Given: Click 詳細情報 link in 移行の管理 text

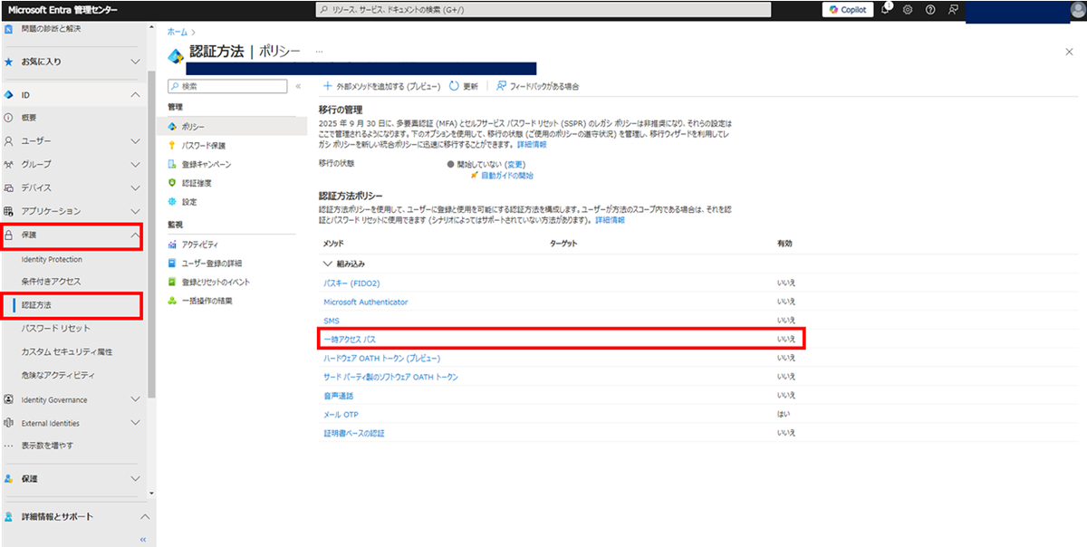Looking at the screenshot, I should click(x=532, y=144).
